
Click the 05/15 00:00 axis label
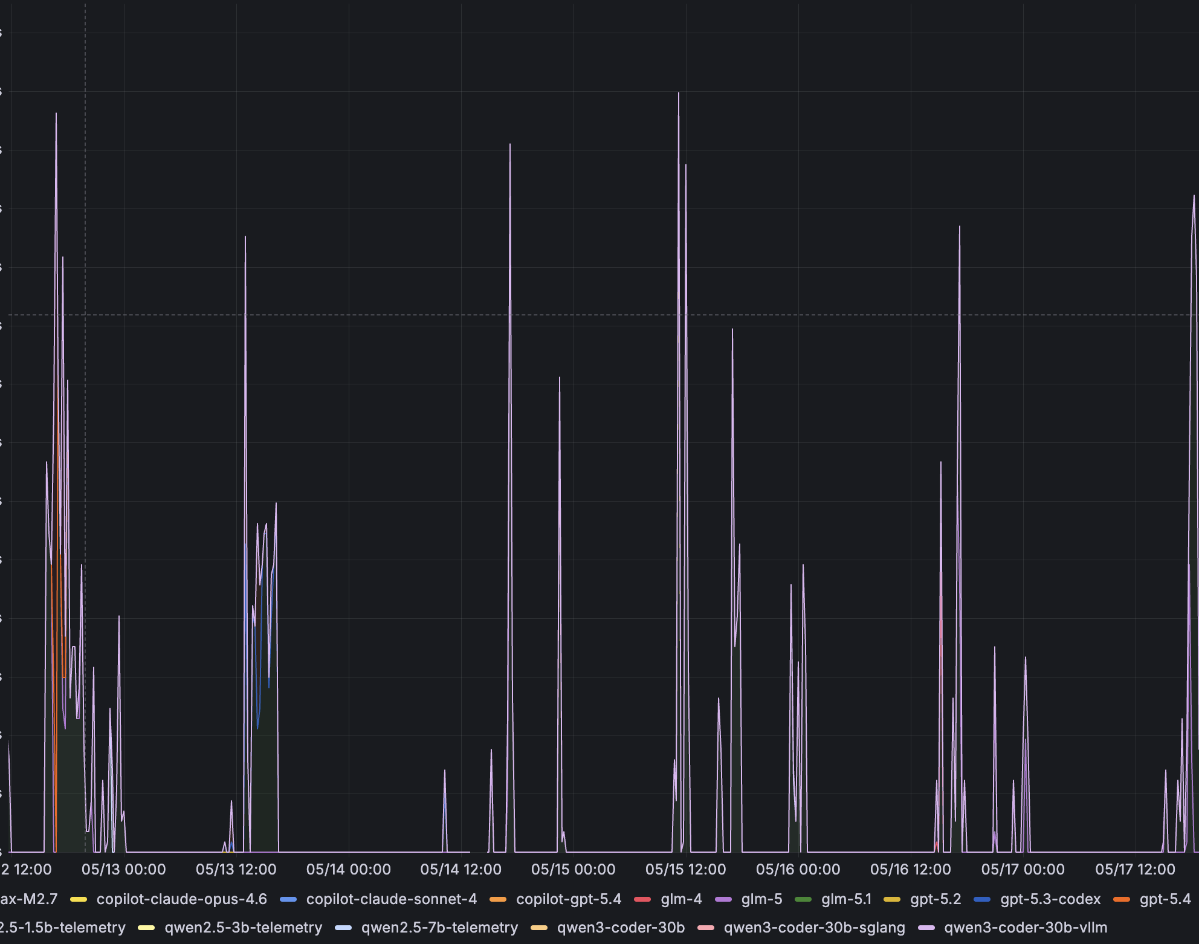574,870
